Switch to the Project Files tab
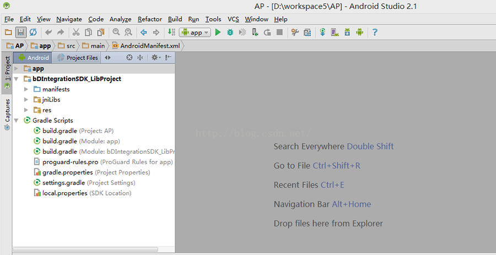Viewport: 496px width, 255px height. [77, 57]
